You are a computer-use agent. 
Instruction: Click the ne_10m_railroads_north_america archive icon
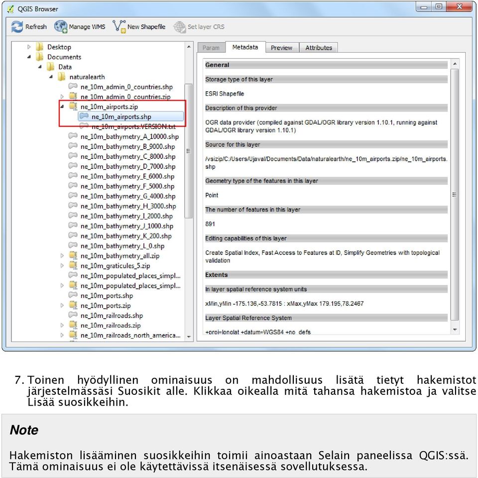(73, 335)
